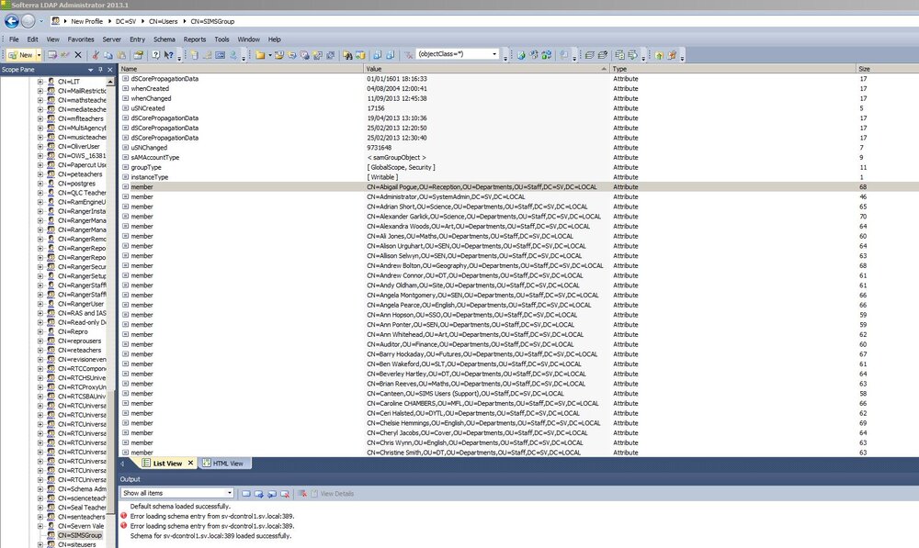Close the List View tab
This screenshot has height=548, width=919.
[190, 464]
